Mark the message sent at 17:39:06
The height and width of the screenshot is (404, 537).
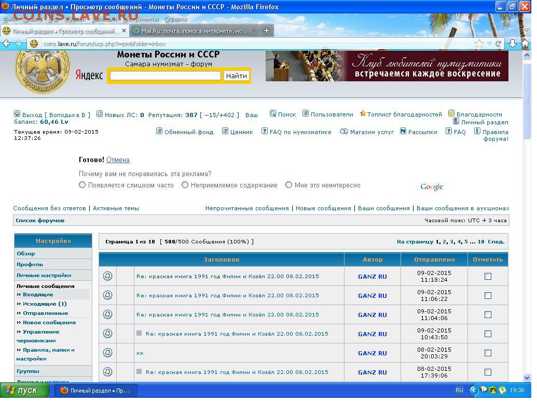click(x=488, y=372)
